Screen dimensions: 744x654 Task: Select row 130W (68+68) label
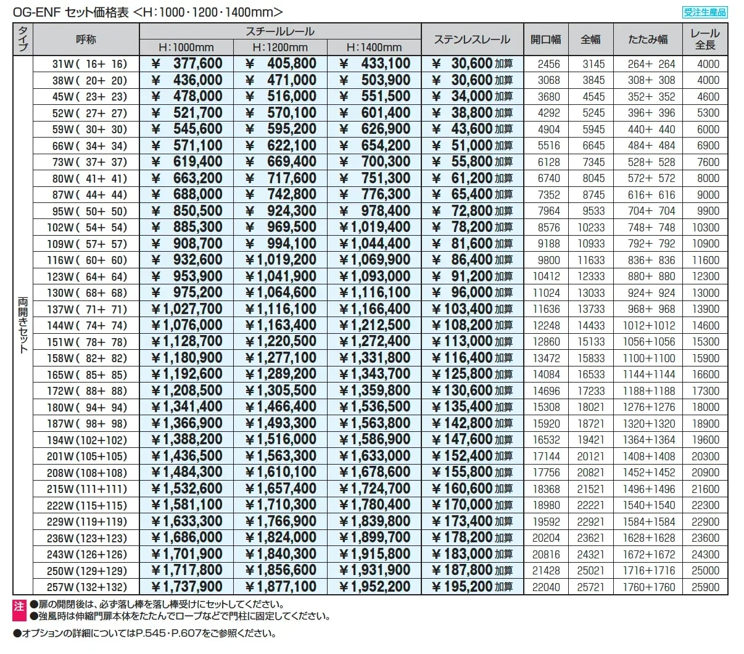pyautogui.click(x=86, y=292)
